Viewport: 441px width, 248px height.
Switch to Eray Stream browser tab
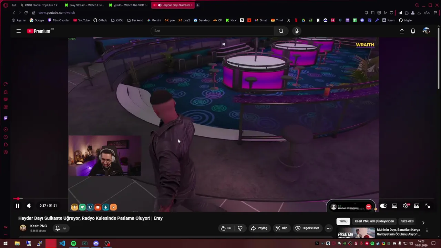click(x=84, y=5)
